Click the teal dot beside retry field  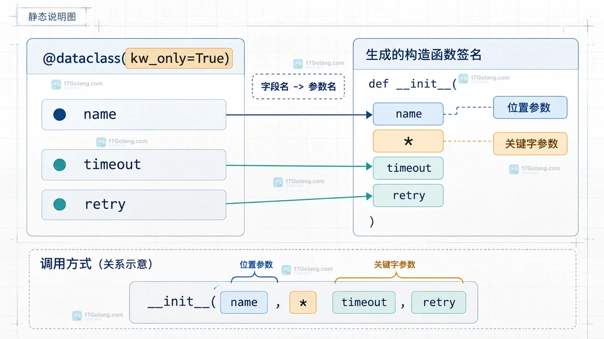click(x=60, y=204)
